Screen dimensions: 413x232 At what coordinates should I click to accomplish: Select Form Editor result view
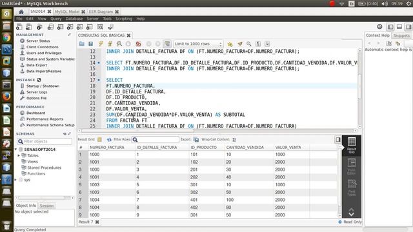tap(352, 166)
